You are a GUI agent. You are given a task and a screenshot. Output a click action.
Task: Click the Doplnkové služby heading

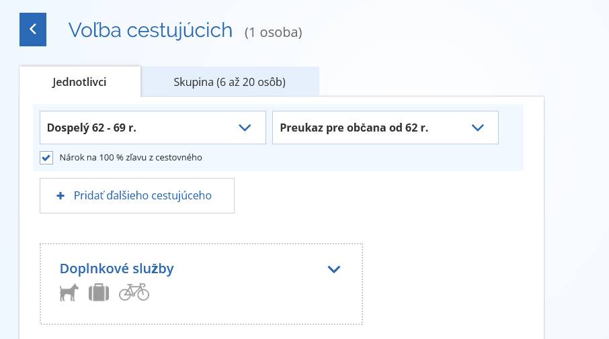point(116,269)
